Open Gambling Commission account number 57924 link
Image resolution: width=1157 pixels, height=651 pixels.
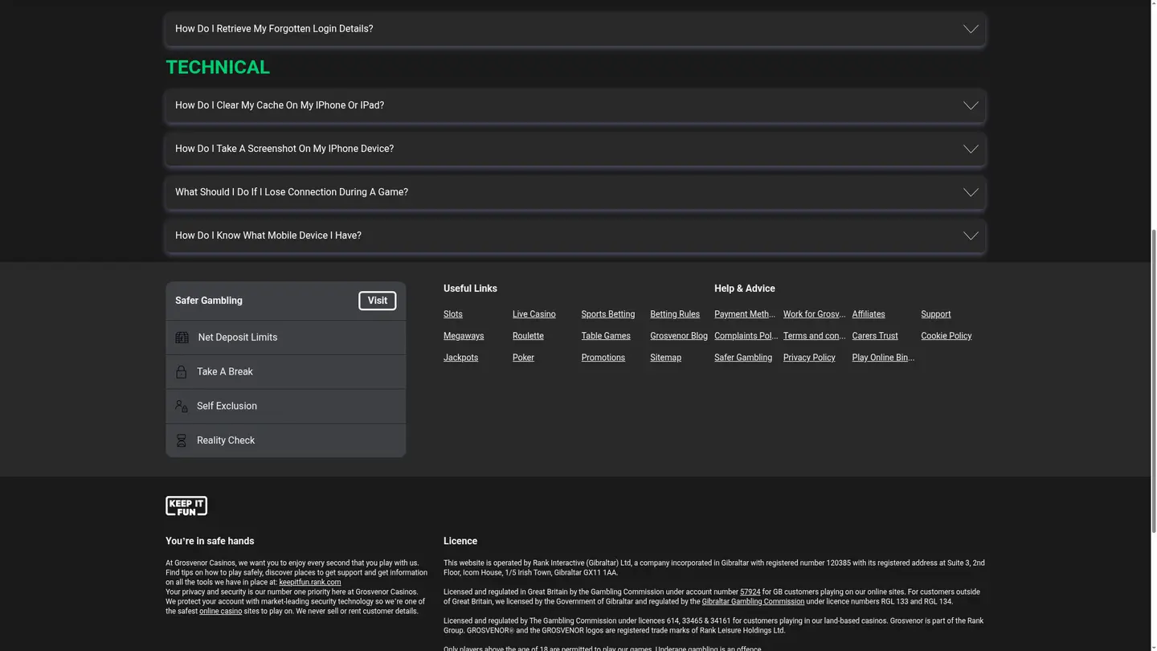[x=750, y=592]
